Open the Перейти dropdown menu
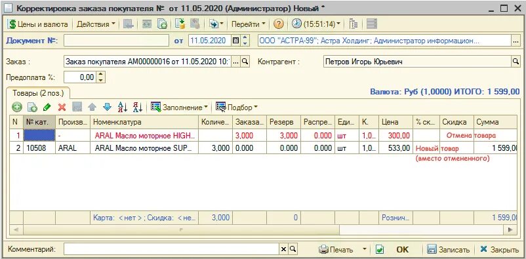Screen dimensions: 526x259 click(248, 24)
